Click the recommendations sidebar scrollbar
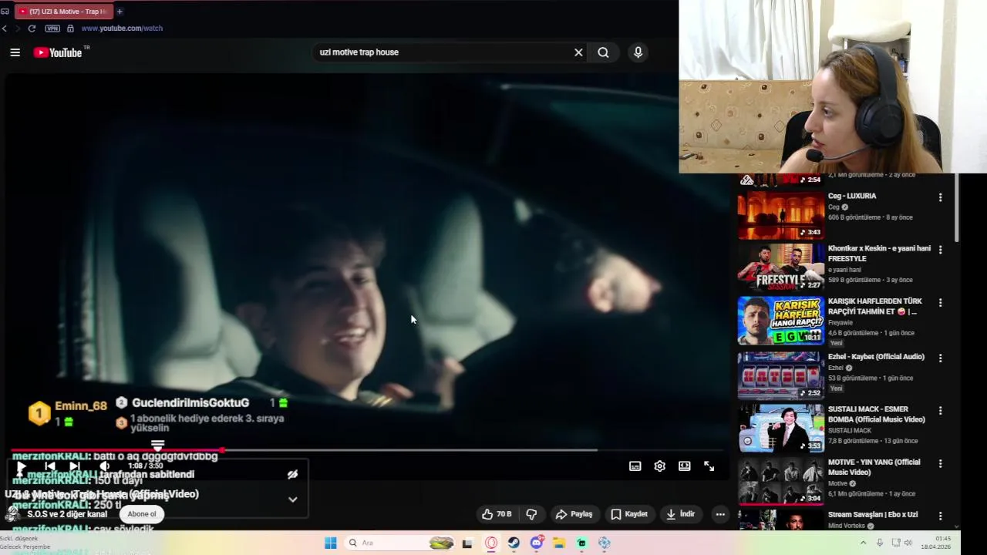This screenshot has height=555, width=987. pyautogui.click(x=957, y=208)
